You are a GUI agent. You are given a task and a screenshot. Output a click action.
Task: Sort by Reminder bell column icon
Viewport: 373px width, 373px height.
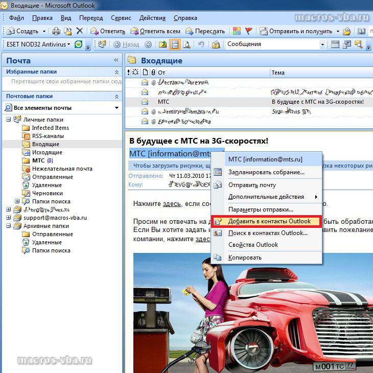click(135, 72)
